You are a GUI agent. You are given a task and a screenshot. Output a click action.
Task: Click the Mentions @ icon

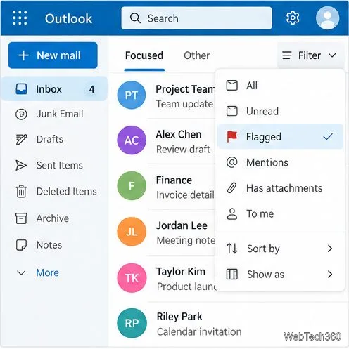pyautogui.click(x=232, y=162)
